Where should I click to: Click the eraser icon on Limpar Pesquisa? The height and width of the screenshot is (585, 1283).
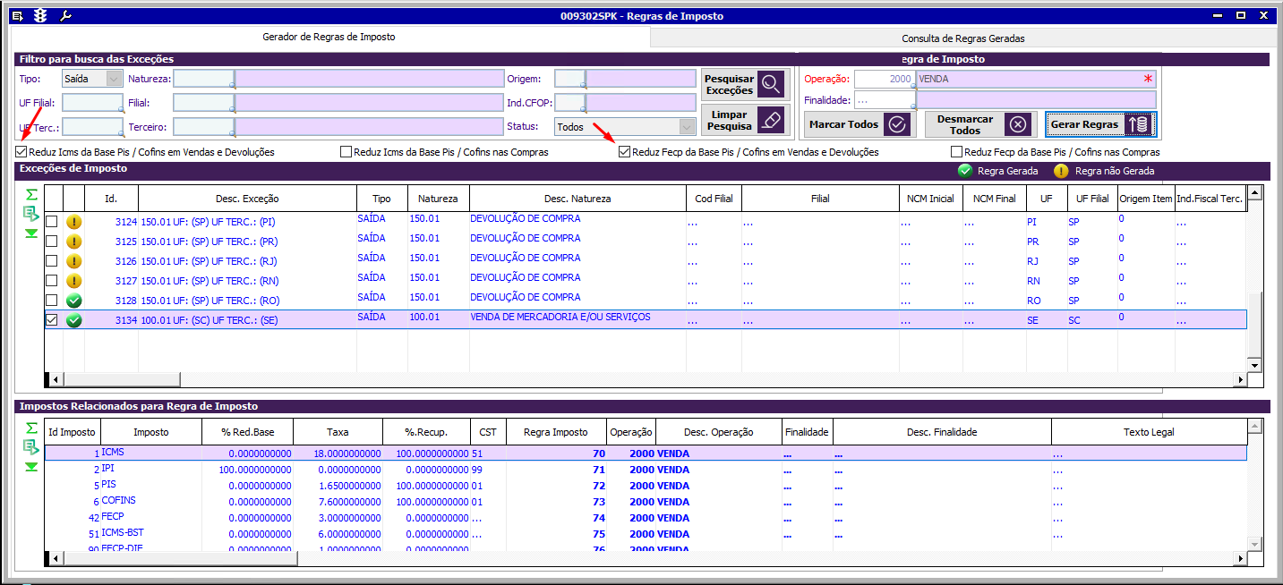pos(770,120)
